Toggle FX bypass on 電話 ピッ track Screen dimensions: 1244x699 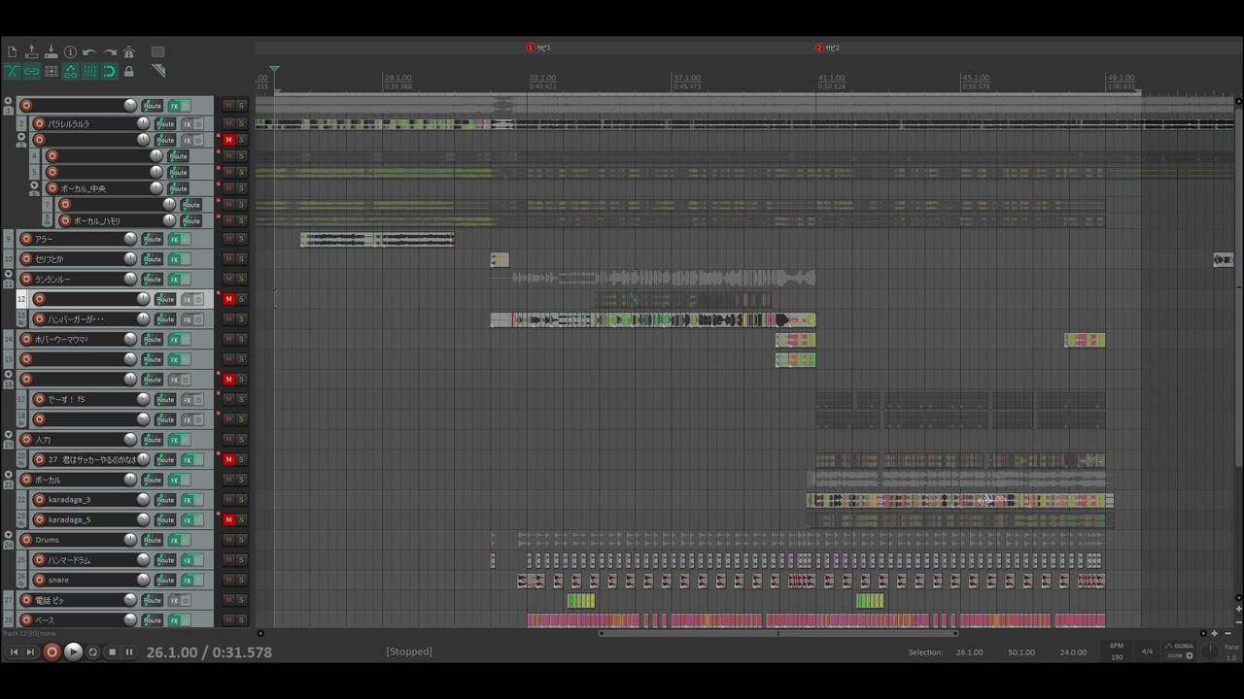tap(187, 600)
